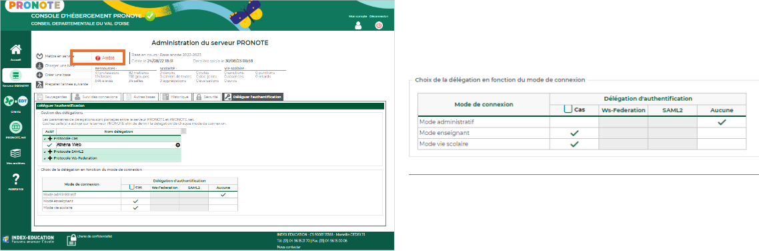Image resolution: width=759 pixels, height=251 pixels.
Task: Switch to the Sécurité tab
Action: (x=207, y=97)
